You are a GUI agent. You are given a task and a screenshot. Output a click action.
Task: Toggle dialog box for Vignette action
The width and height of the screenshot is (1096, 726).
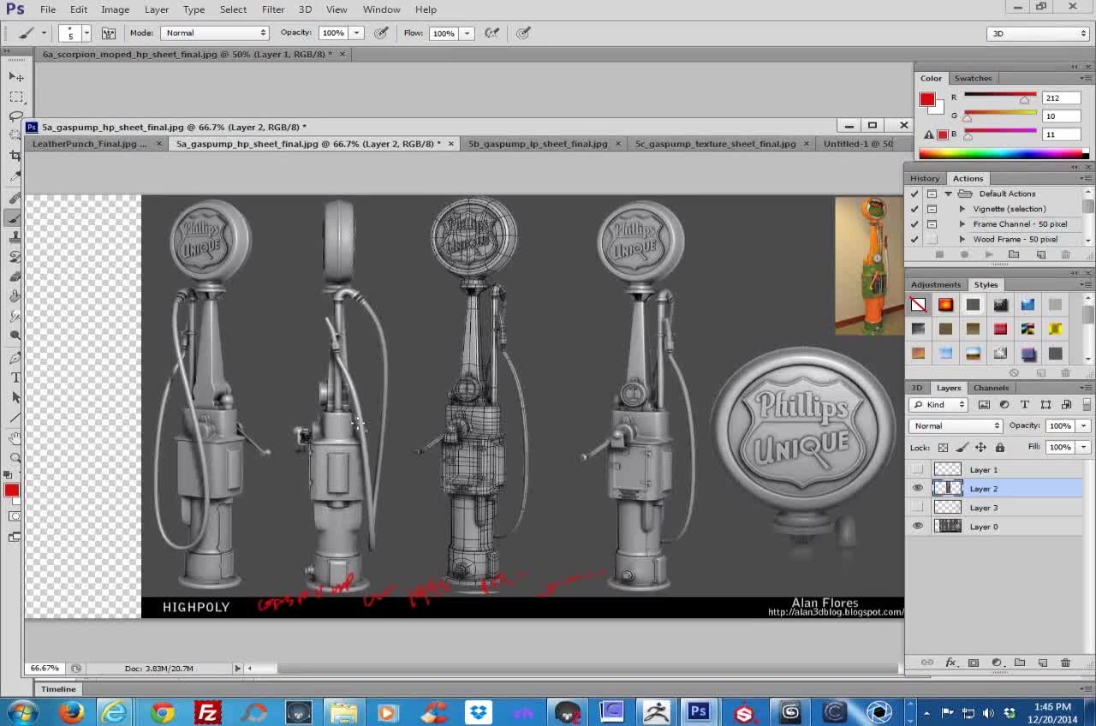932,209
